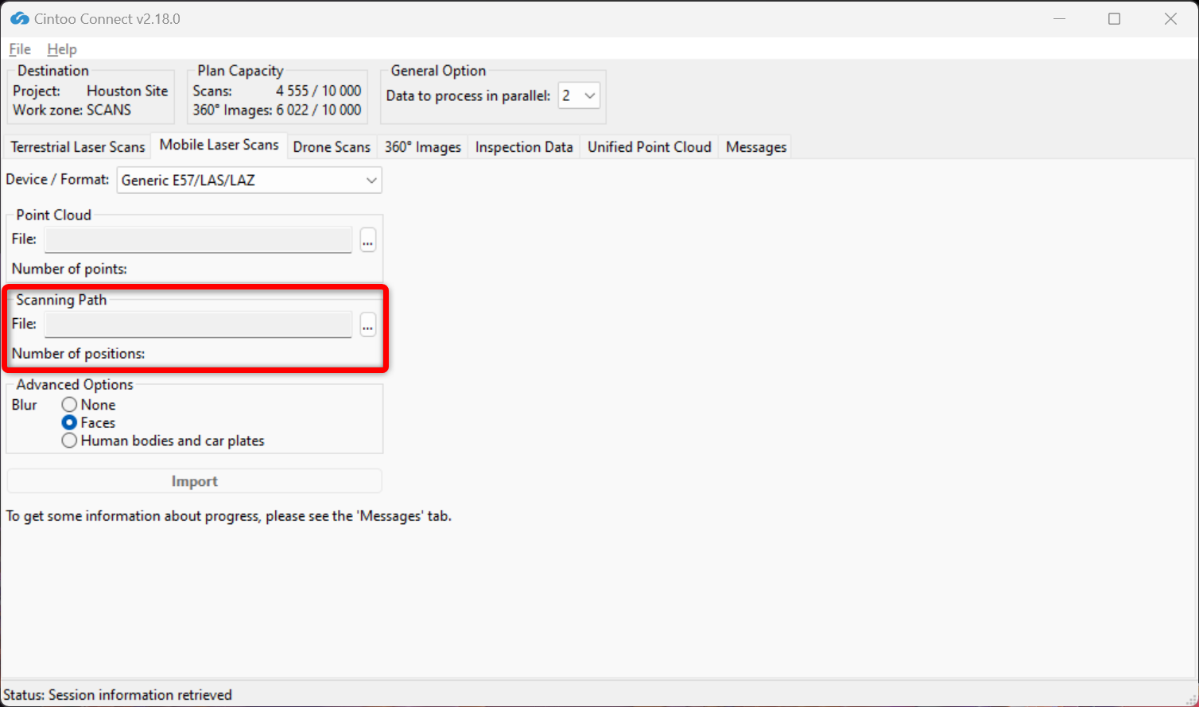Select the Mobile Laser Scans tab
The width and height of the screenshot is (1199, 707).
point(219,145)
